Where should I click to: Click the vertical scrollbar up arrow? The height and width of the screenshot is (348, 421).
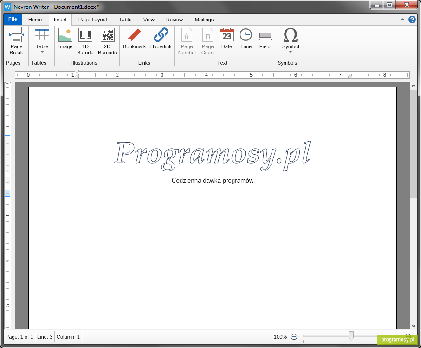414,86
